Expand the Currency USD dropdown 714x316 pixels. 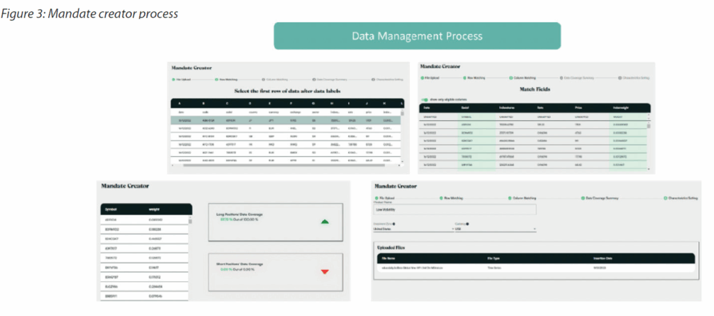(x=495, y=229)
